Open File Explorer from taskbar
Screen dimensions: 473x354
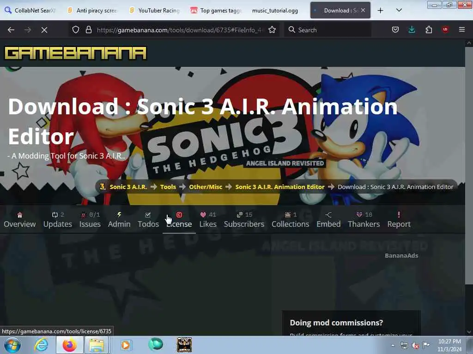(x=97, y=345)
